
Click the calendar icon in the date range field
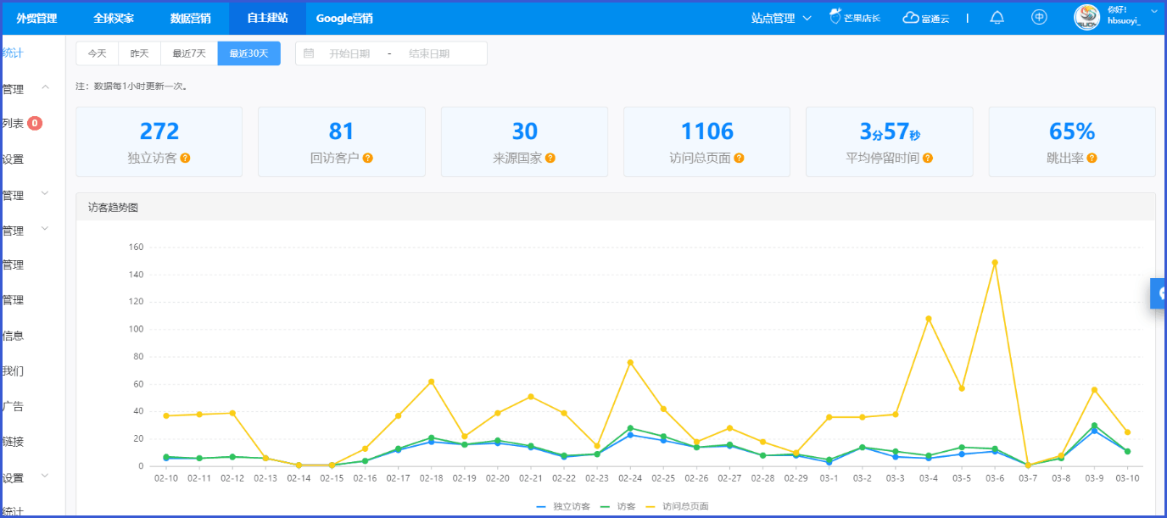(x=309, y=53)
